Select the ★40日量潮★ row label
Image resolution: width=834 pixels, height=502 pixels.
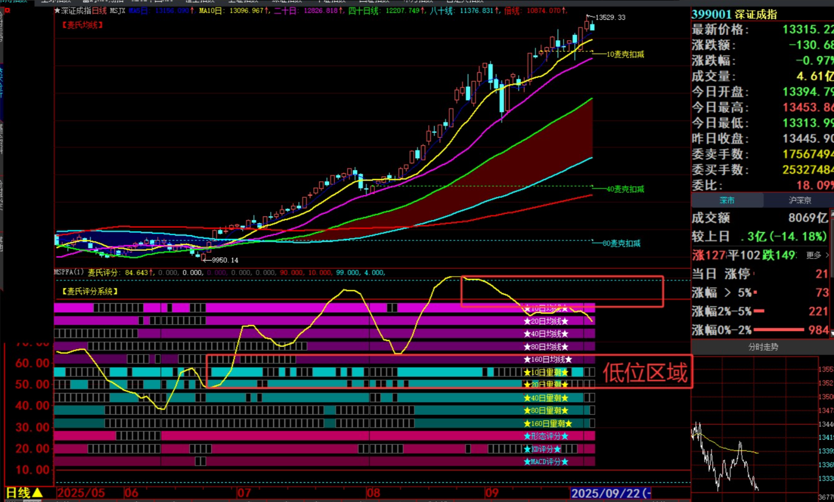546,398
